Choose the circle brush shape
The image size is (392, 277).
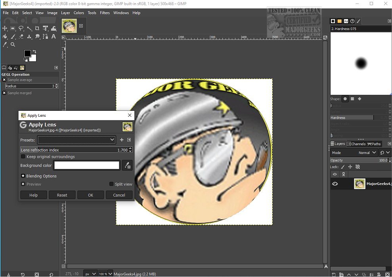pyautogui.click(x=345, y=99)
